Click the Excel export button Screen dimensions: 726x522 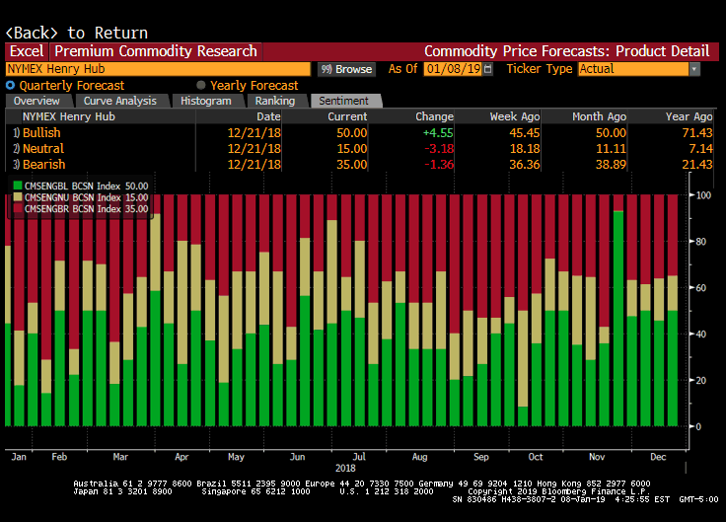[x=27, y=51]
